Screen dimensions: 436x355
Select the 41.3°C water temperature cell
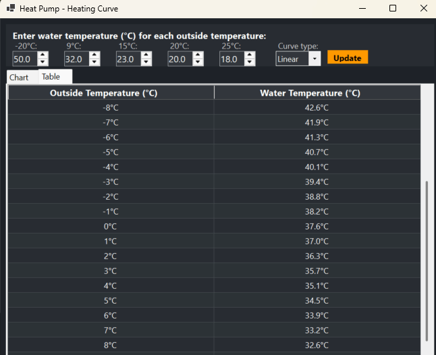tap(317, 137)
